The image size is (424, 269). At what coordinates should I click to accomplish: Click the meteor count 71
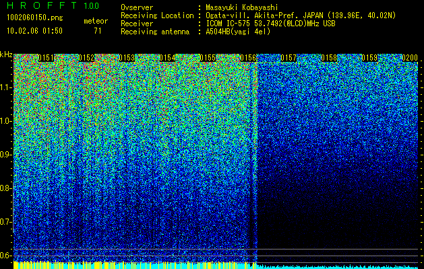coord(98,31)
